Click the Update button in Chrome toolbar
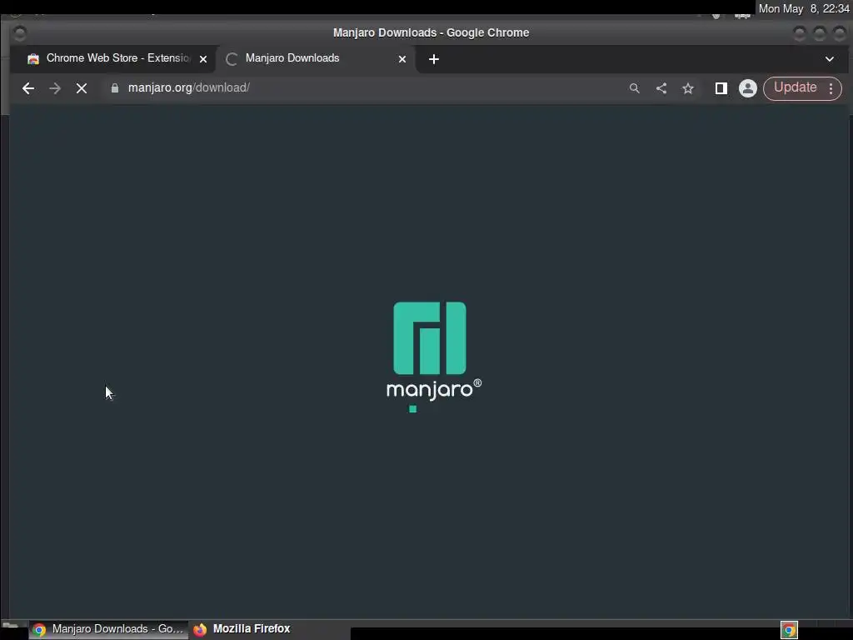853x640 pixels. tap(795, 88)
